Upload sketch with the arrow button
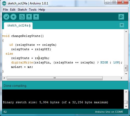 click(x=13, y=17)
